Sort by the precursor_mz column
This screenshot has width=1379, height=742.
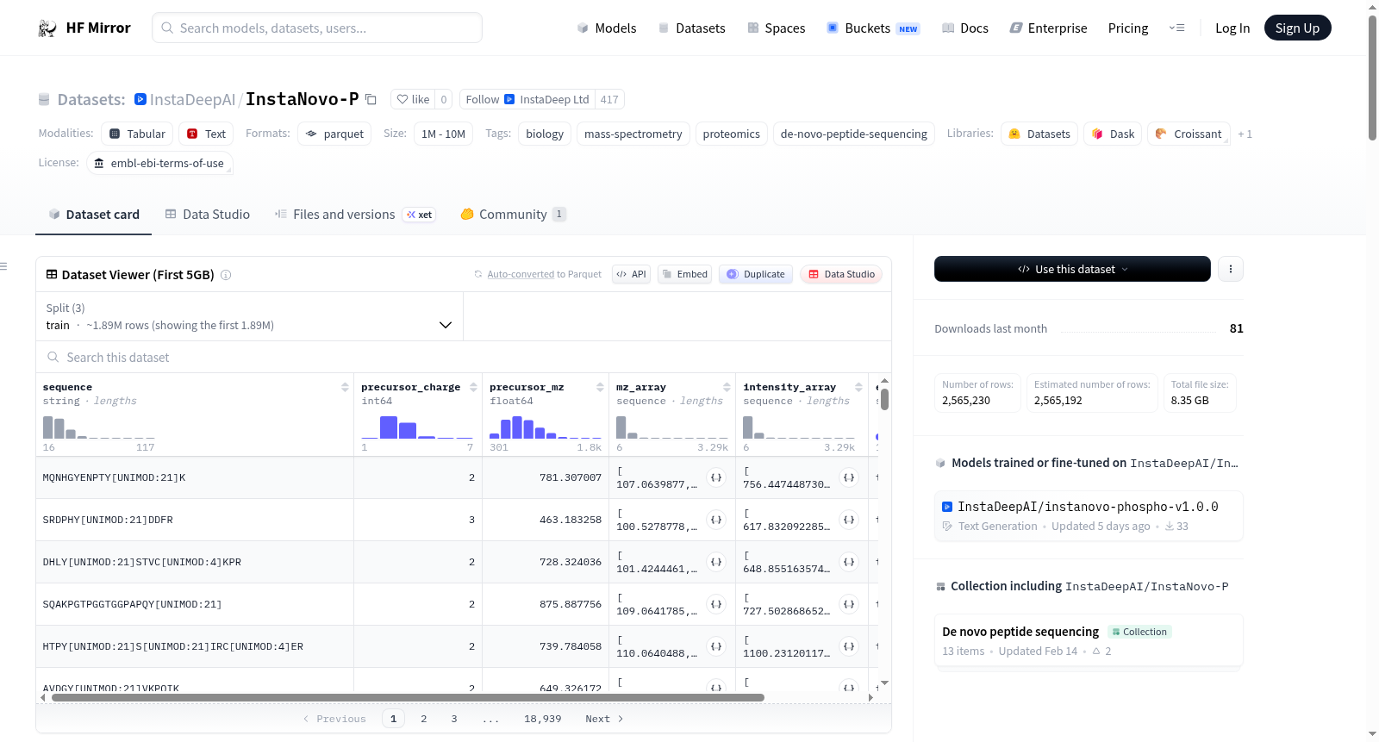(x=600, y=387)
